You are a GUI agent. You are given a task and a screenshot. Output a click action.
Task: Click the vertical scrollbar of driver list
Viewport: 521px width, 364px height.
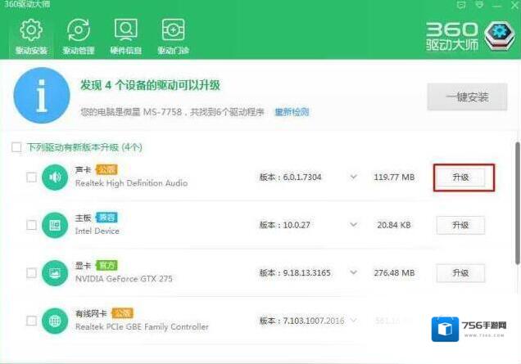516,204
